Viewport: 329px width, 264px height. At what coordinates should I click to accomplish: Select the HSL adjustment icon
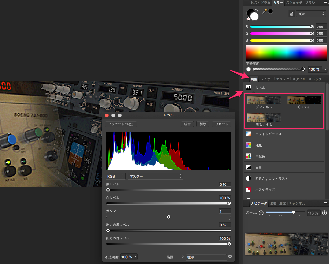pos(249,145)
